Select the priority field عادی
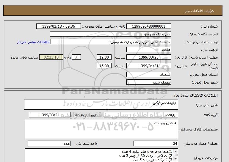This screenshot has width=229, height=162. (148, 49)
